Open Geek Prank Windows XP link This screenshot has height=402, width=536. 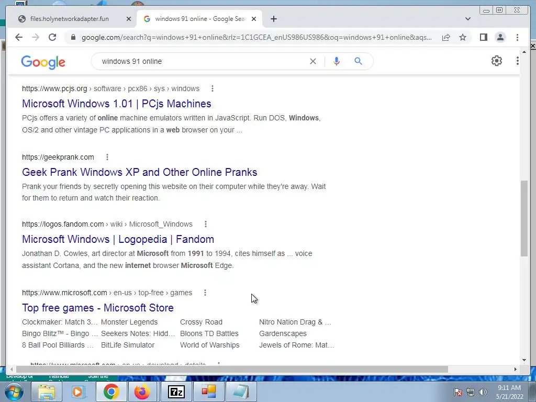click(x=139, y=172)
